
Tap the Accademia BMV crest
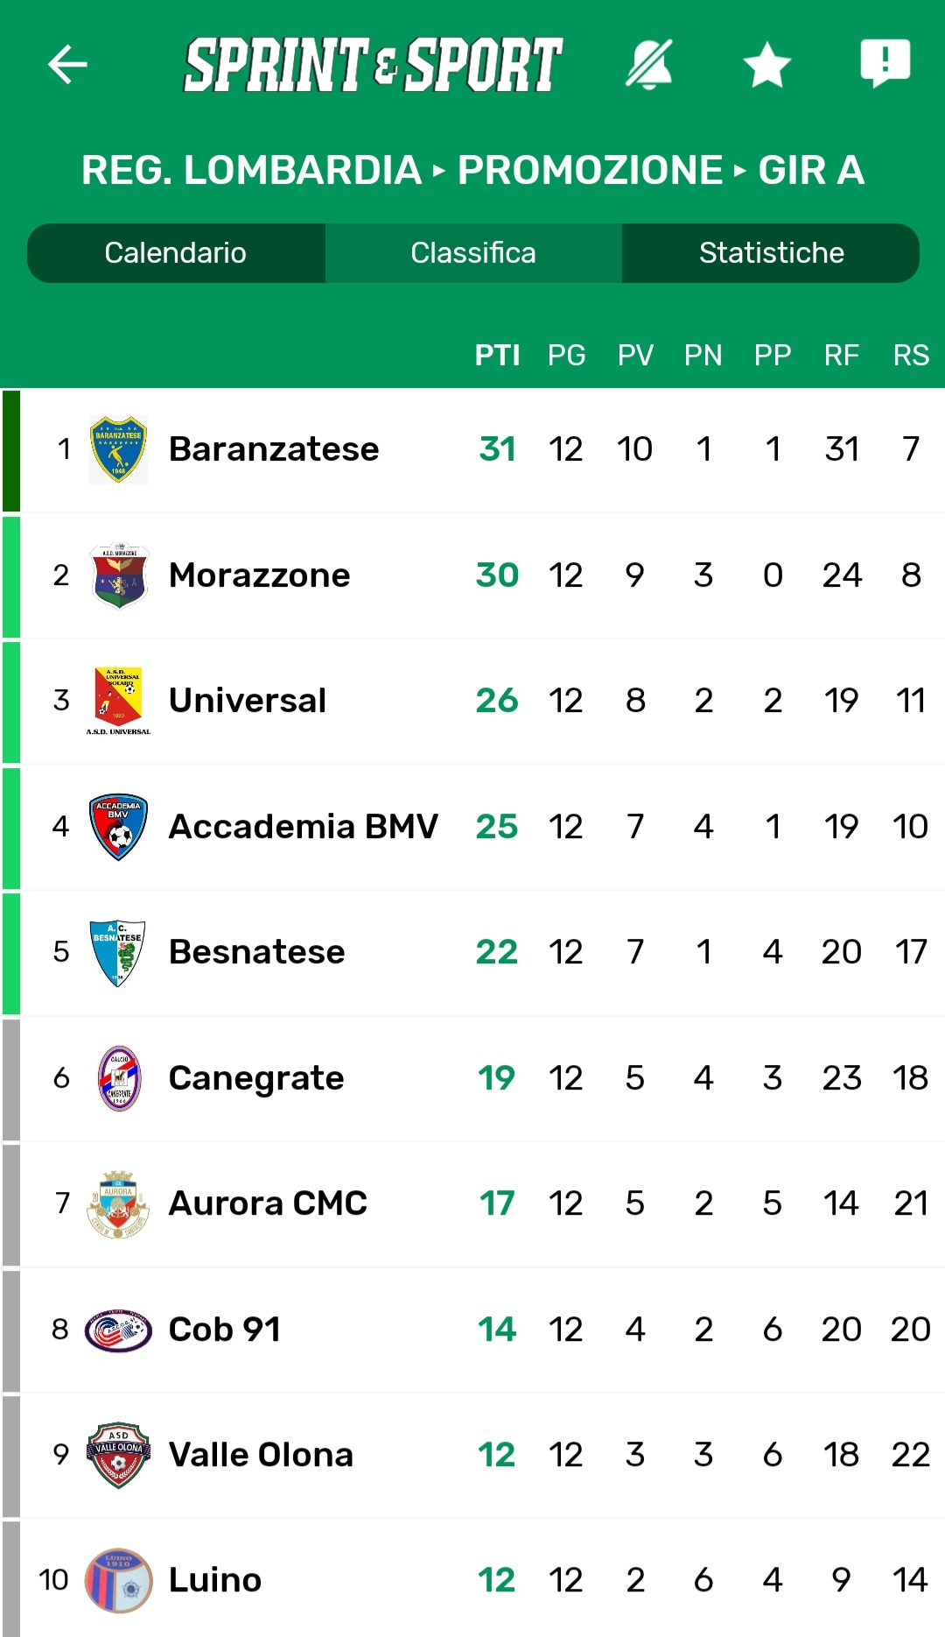pos(118,827)
